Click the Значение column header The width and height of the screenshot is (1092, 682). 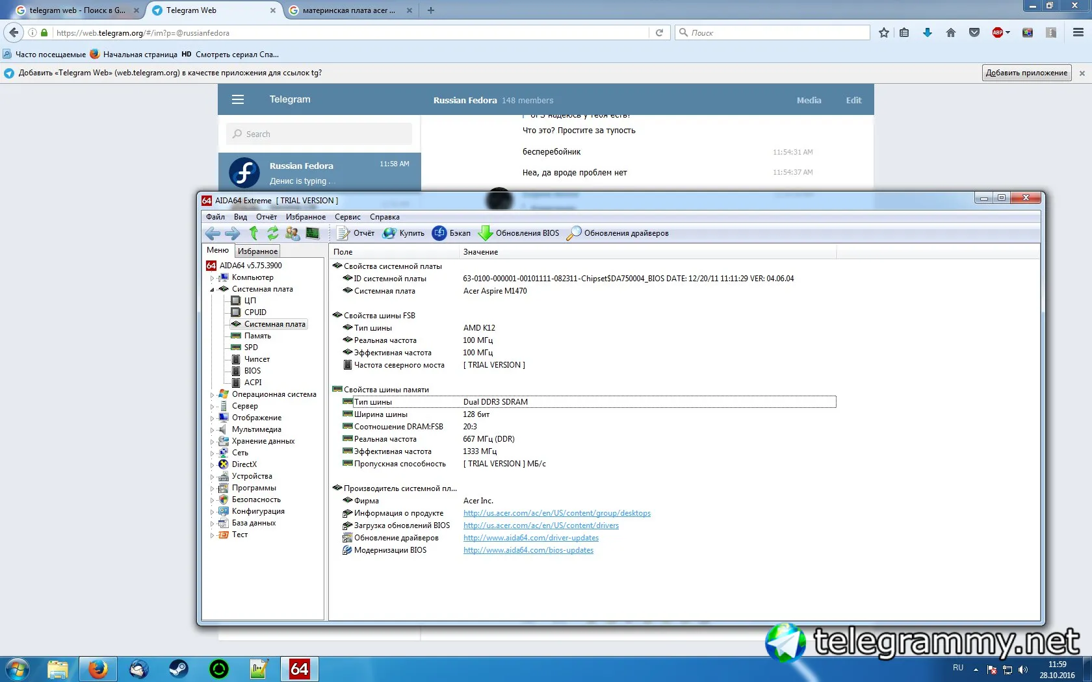click(647, 252)
